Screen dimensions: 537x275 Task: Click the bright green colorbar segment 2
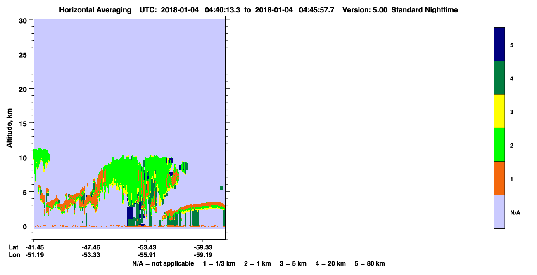point(499,145)
